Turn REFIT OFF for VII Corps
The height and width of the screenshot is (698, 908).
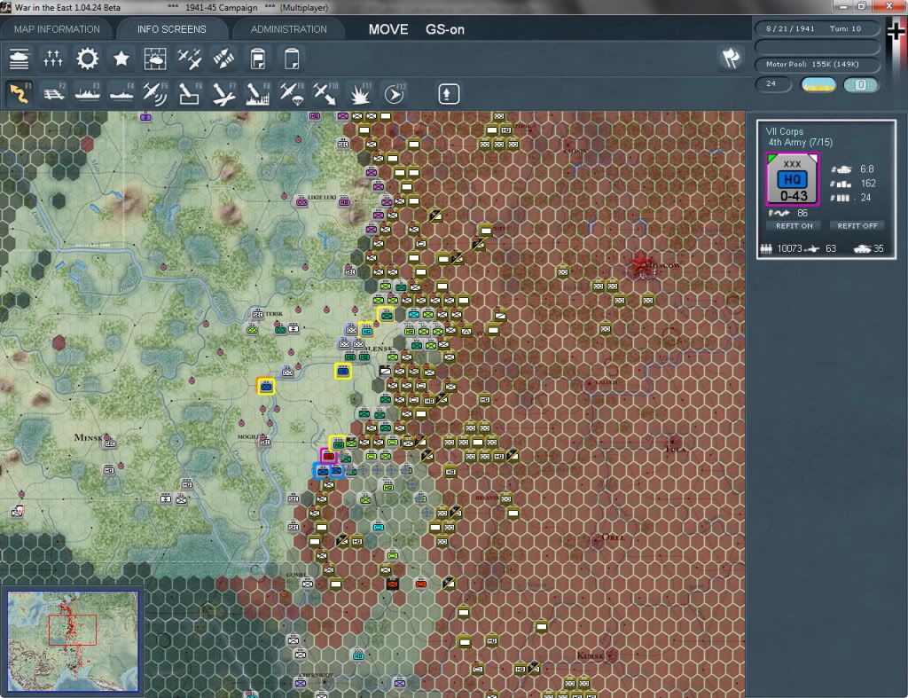click(x=857, y=226)
